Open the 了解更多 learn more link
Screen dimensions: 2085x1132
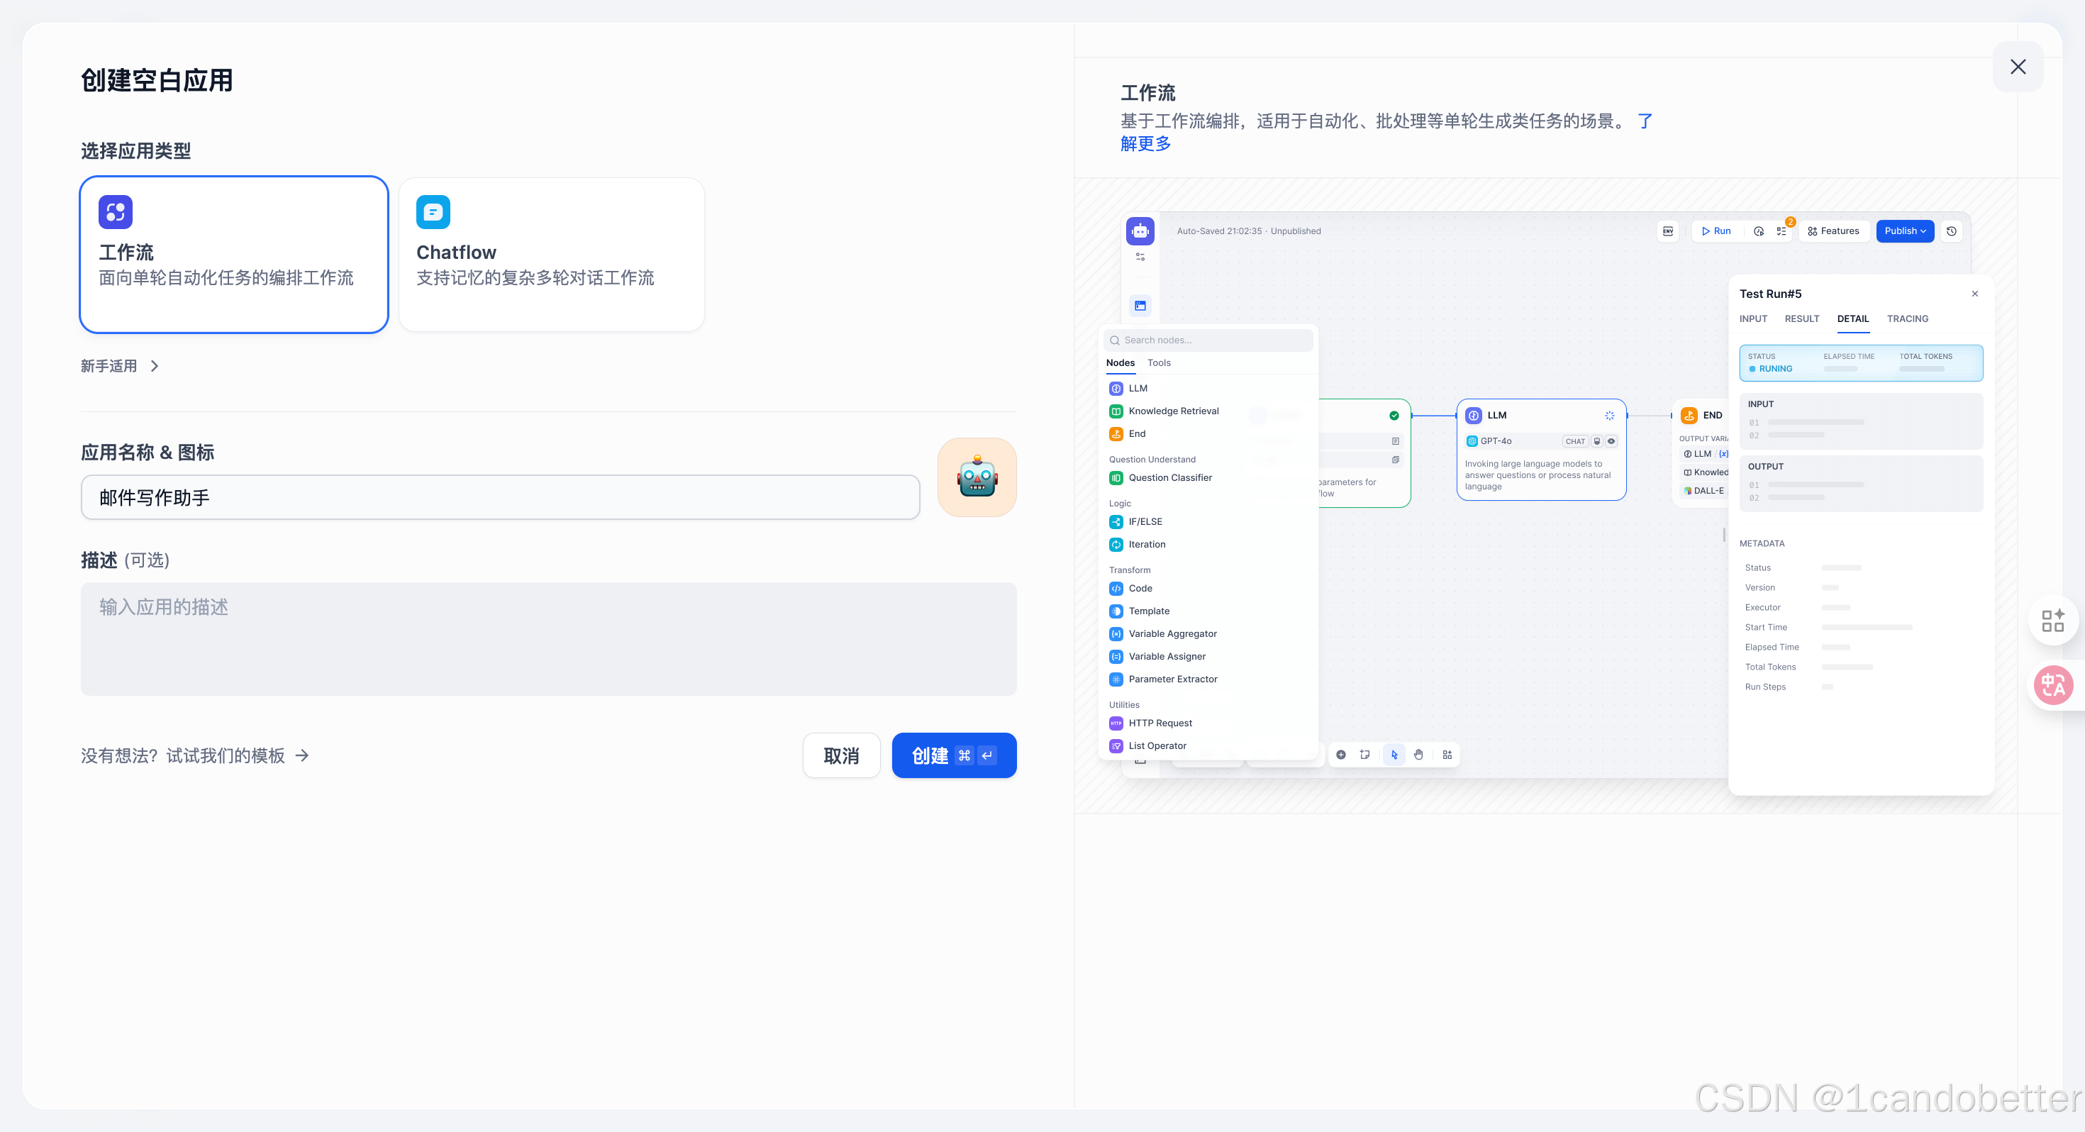point(1145,144)
